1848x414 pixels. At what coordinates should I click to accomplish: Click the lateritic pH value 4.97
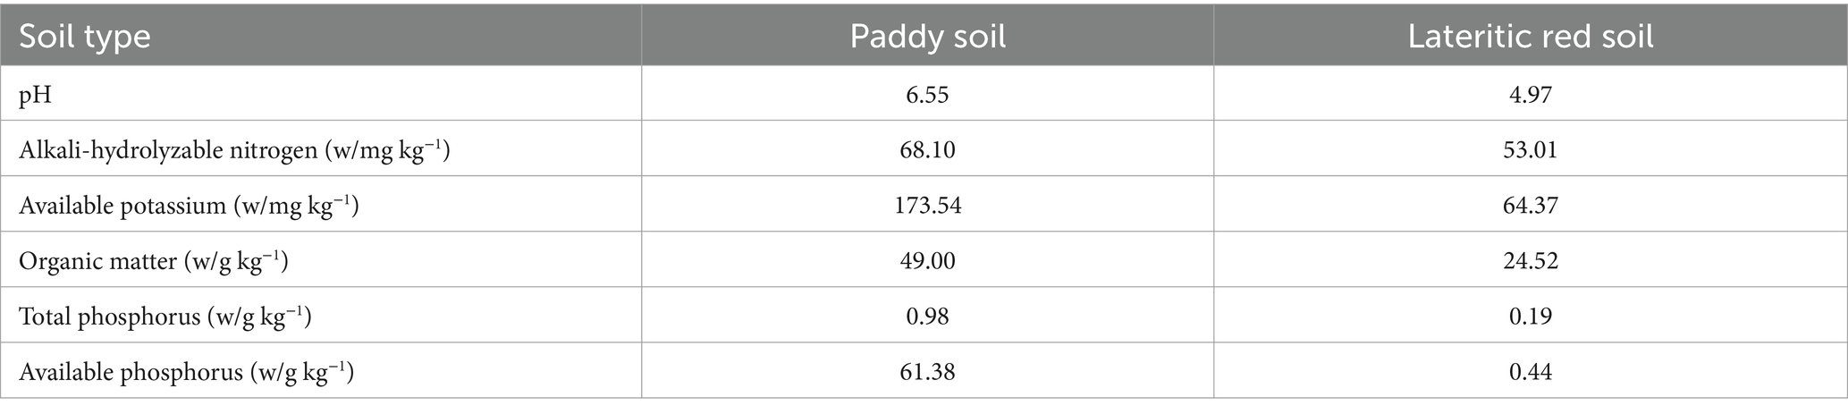click(x=1530, y=95)
